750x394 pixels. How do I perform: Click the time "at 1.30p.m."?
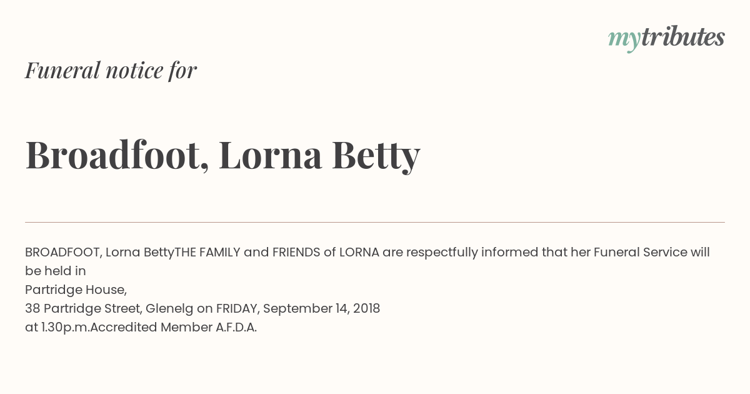tap(57, 328)
